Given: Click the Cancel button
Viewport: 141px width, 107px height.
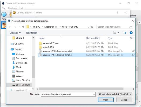Looking at the screenshot, I should (x=124, y=100).
